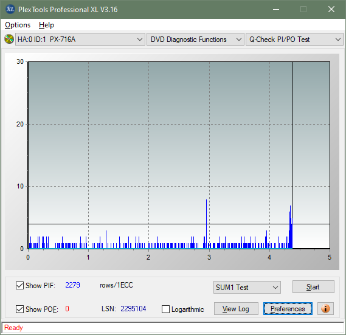346x335 pixels.
Task: Click the LSN value 2295104
Action: point(133,309)
